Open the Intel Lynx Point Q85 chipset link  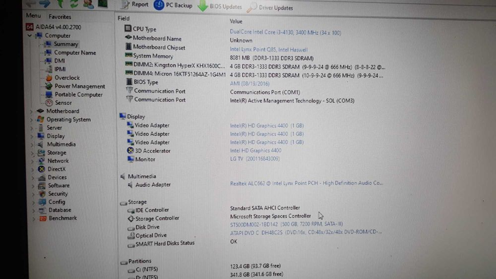tap(268, 49)
